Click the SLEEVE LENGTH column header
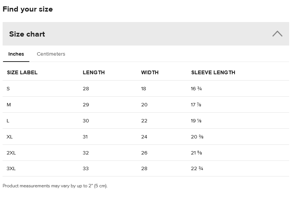 [213, 72]
